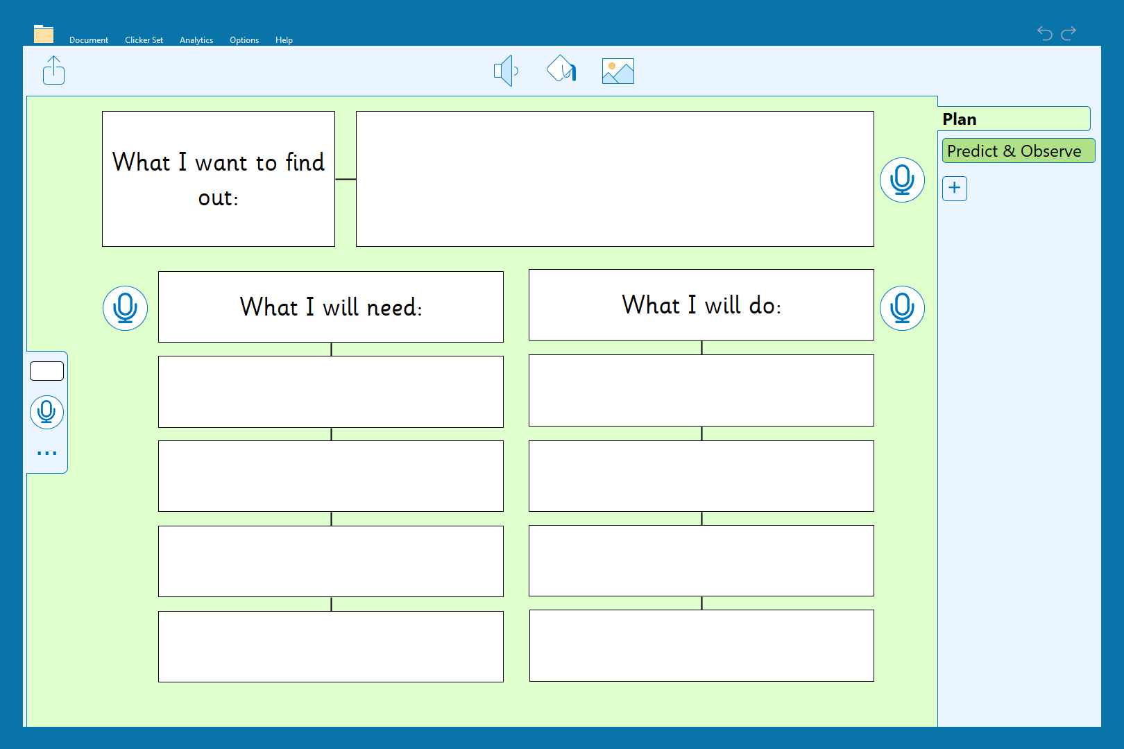Click the empty answer box beside 'What I want to find out'
Screen dimensions: 1124x749
coord(614,179)
